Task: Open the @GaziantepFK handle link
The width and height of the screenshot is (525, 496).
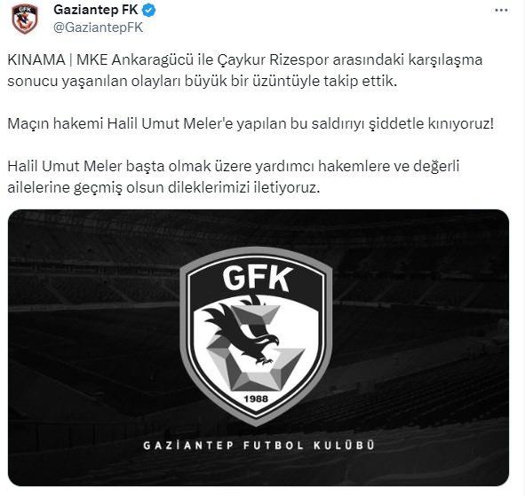Action: [98, 28]
